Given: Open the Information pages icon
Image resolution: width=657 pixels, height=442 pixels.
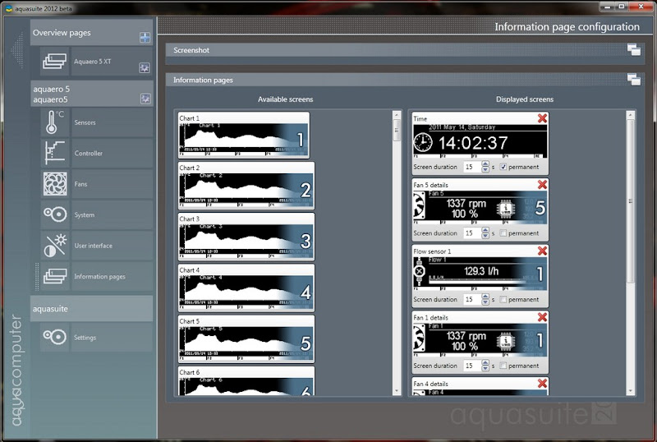Looking at the screenshot, I should tap(55, 276).
